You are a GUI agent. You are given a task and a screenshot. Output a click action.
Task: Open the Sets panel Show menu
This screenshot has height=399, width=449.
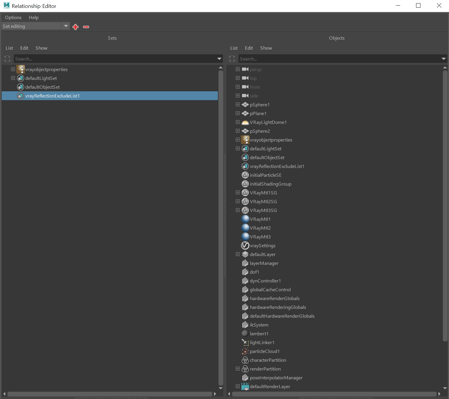click(x=41, y=48)
